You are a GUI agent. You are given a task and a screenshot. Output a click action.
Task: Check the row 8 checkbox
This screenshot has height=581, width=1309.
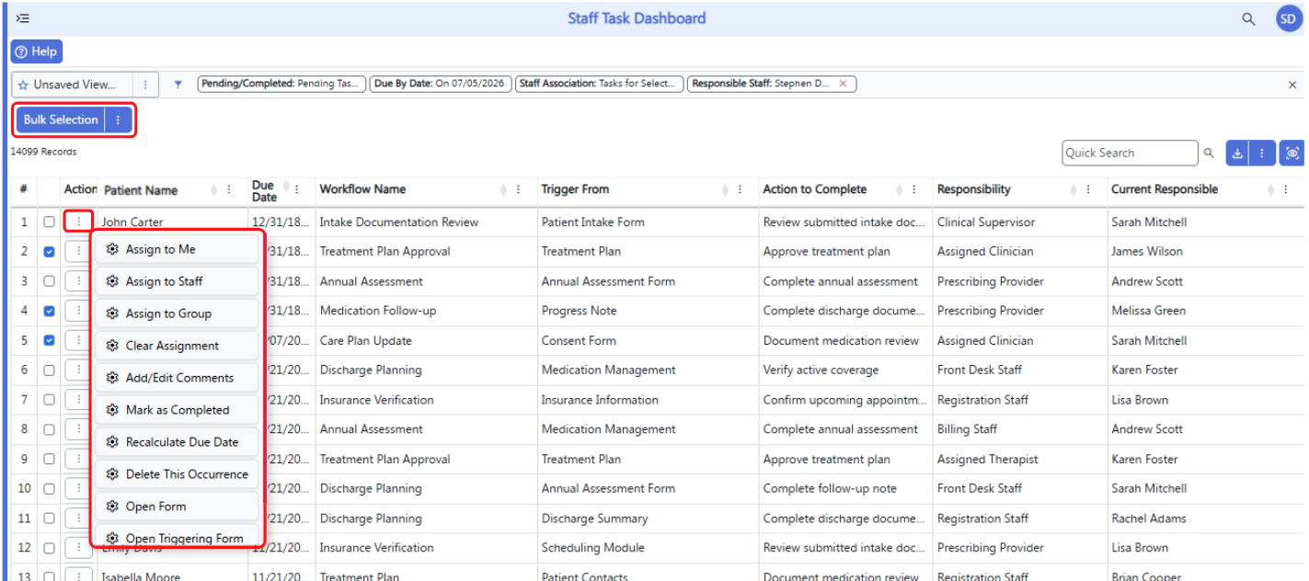(x=49, y=429)
